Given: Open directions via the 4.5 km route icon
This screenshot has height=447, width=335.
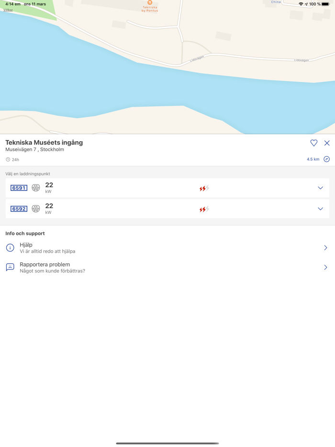Looking at the screenshot, I should 327,159.
